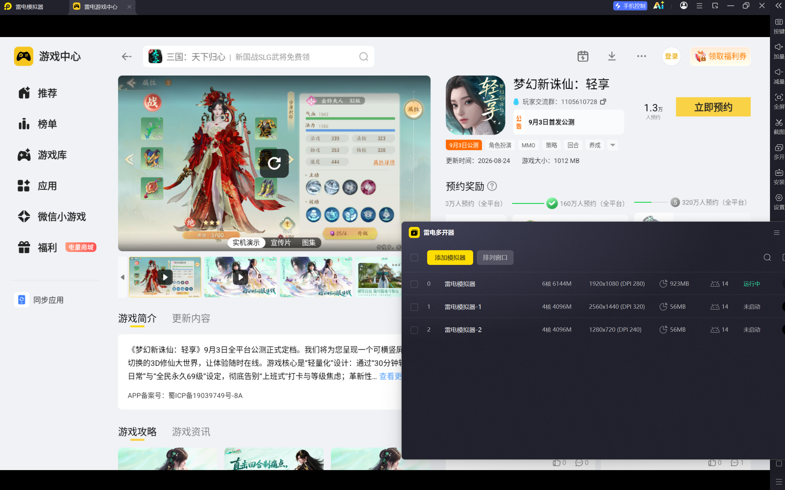Search emulators in 雷电多开器 window
This screenshot has height=490, width=785.
click(x=767, y=257)
